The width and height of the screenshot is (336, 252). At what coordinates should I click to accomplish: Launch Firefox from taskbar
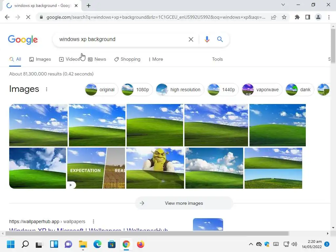pos(140,244)
